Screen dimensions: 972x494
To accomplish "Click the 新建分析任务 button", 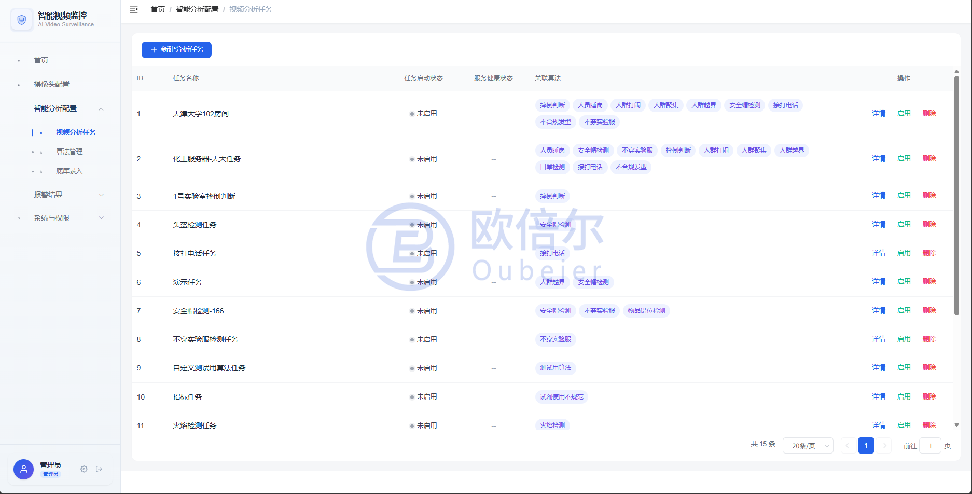I will coord(176,50).
